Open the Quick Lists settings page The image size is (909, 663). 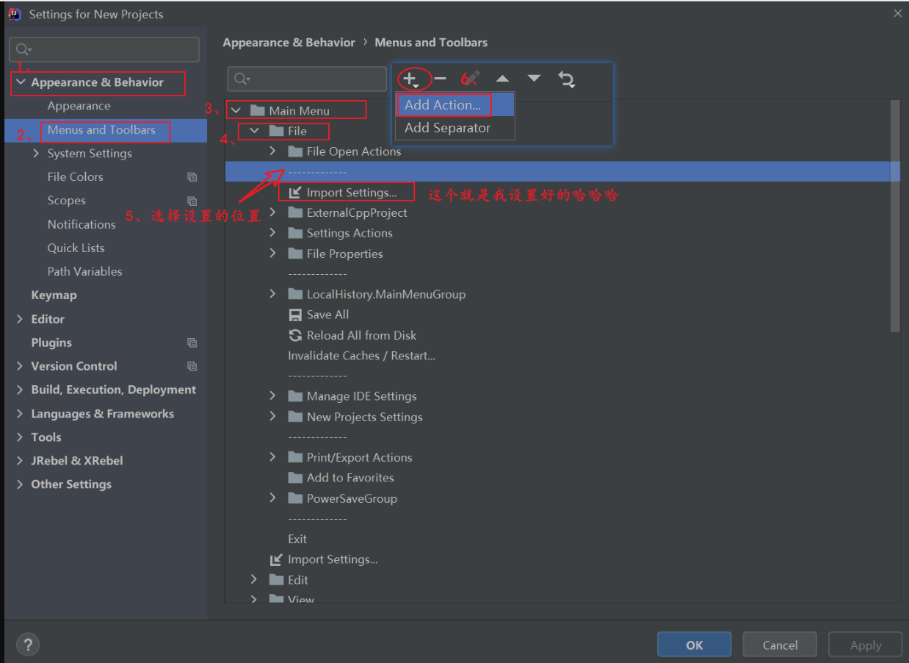pos(76,248)
